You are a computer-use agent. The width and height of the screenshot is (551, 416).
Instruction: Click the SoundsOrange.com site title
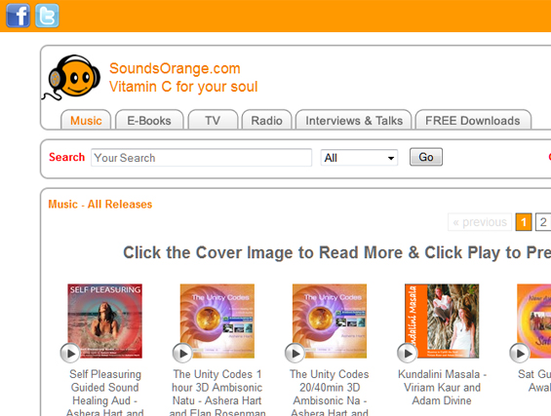[x=175, y=68]
